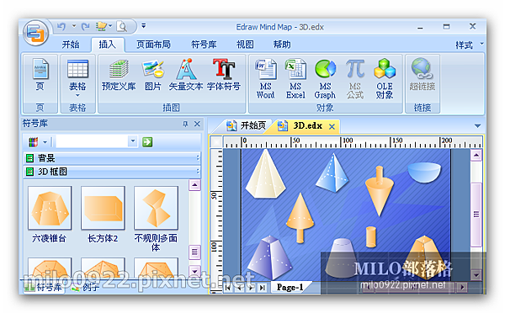
Task: Click the orange cone shape on canvas
Action: (300, 218)
